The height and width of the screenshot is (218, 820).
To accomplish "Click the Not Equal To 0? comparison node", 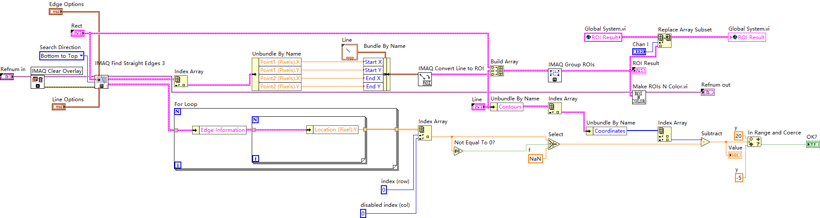I will click(458, 151).
